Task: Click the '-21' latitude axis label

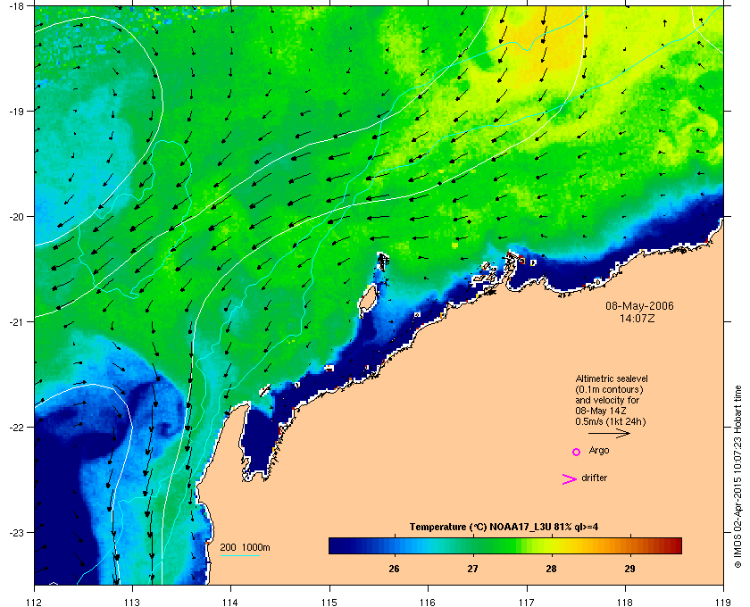Action: click(15, 321)
